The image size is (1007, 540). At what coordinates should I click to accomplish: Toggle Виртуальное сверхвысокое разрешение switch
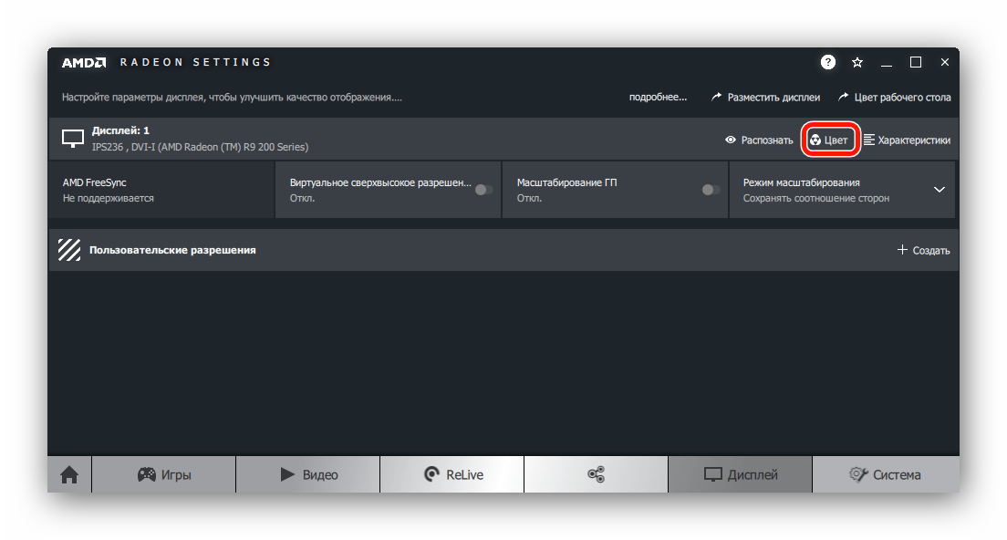click(483, 190)
